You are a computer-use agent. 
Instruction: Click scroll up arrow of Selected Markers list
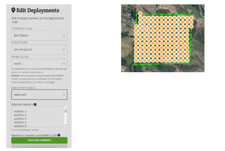(x=66, y=108)
